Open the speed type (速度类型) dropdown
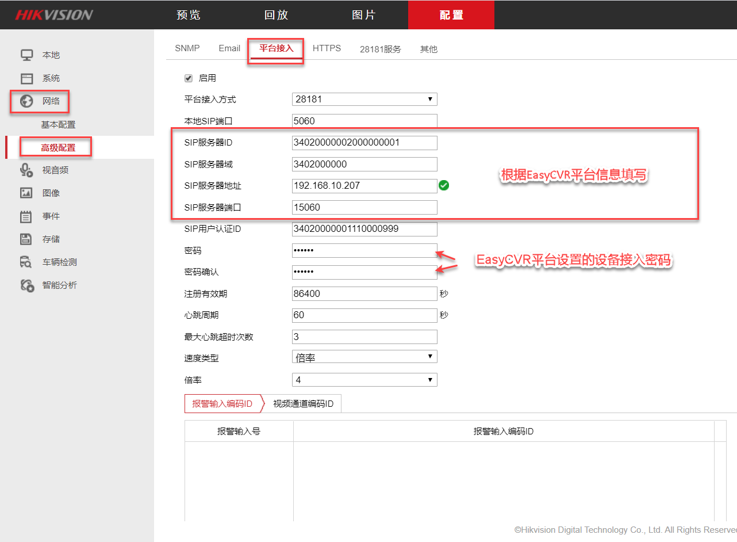This screenshot has height=542, width=737. click(x=364, y=357)
